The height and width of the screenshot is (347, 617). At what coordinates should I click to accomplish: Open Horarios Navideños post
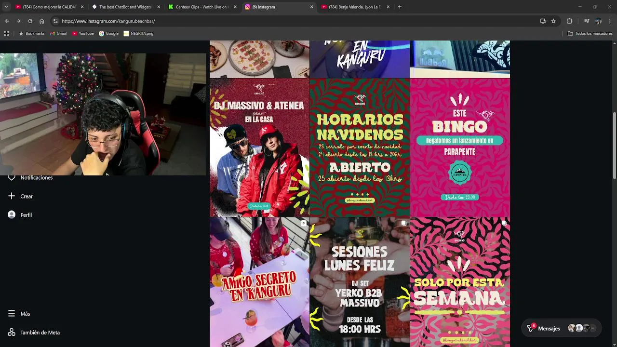click(x=360, y=147)
